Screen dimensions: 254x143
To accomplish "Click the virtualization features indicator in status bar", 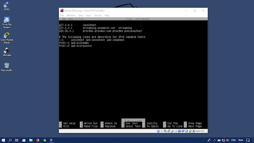I will (x=187, y=131).
